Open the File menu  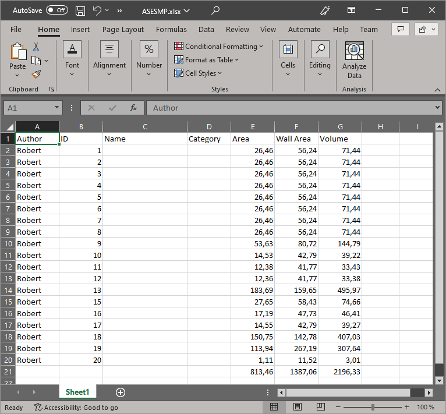(16, 30)
